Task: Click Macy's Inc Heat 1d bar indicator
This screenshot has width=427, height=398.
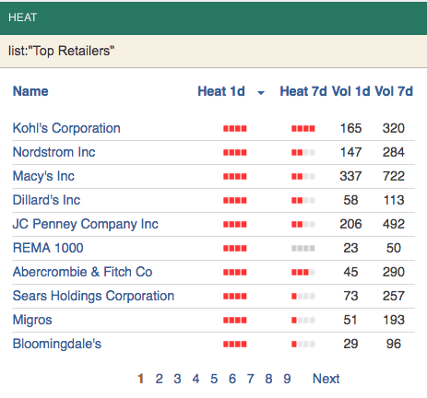Action: pyautogui.click(x=235, y=176)
